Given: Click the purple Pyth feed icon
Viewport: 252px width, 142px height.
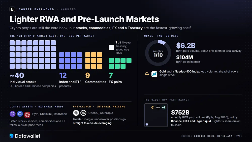Looking at the screenshot, I should click(x=13, y=114).
